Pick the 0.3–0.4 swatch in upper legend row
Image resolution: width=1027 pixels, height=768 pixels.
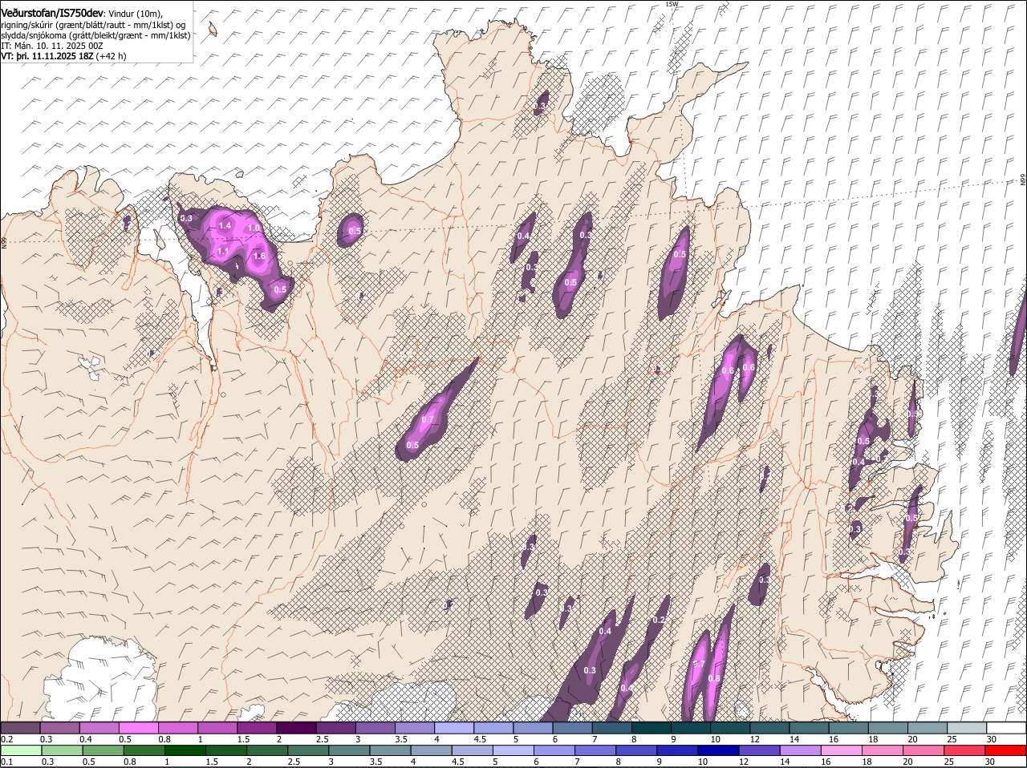59,728
